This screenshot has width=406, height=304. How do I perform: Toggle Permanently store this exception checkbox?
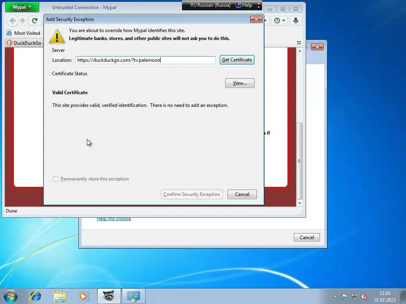point(56,179)
